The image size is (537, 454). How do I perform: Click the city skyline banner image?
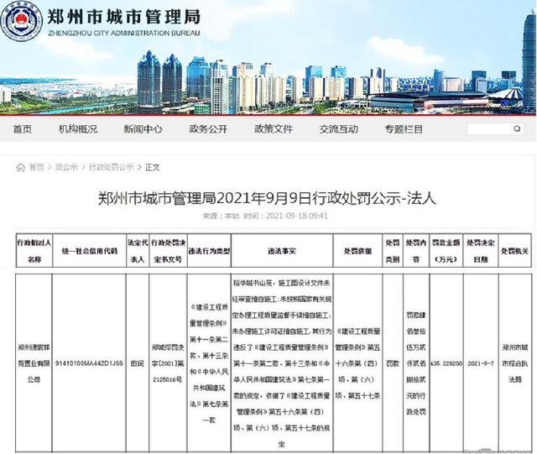[268, 80]
